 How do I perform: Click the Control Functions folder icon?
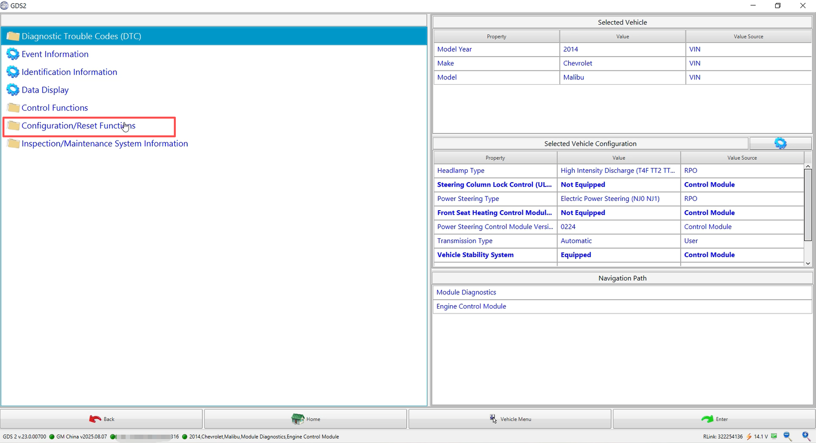13,108
